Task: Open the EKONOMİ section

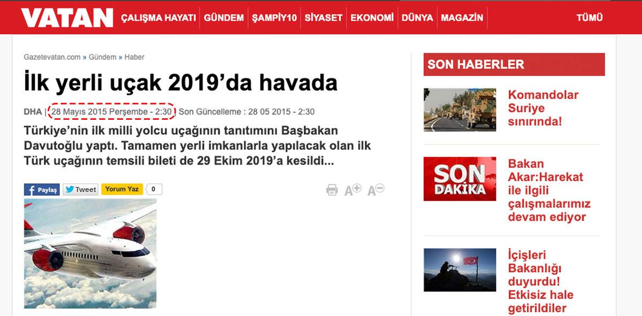Action: point(371,17)
